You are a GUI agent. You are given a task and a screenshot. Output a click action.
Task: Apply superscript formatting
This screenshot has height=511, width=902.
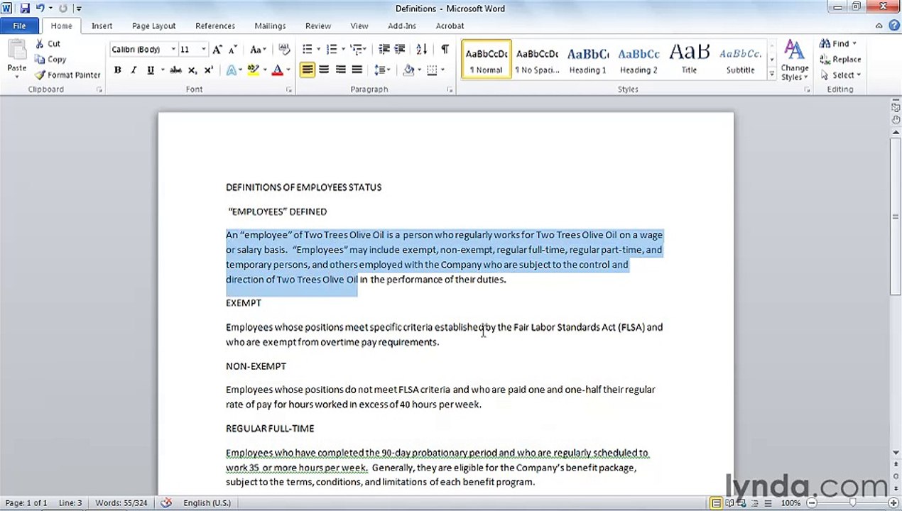pos(208,70)
